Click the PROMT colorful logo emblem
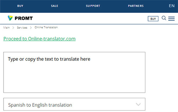The width and height of the screenshot is (178, 112). 10,18
